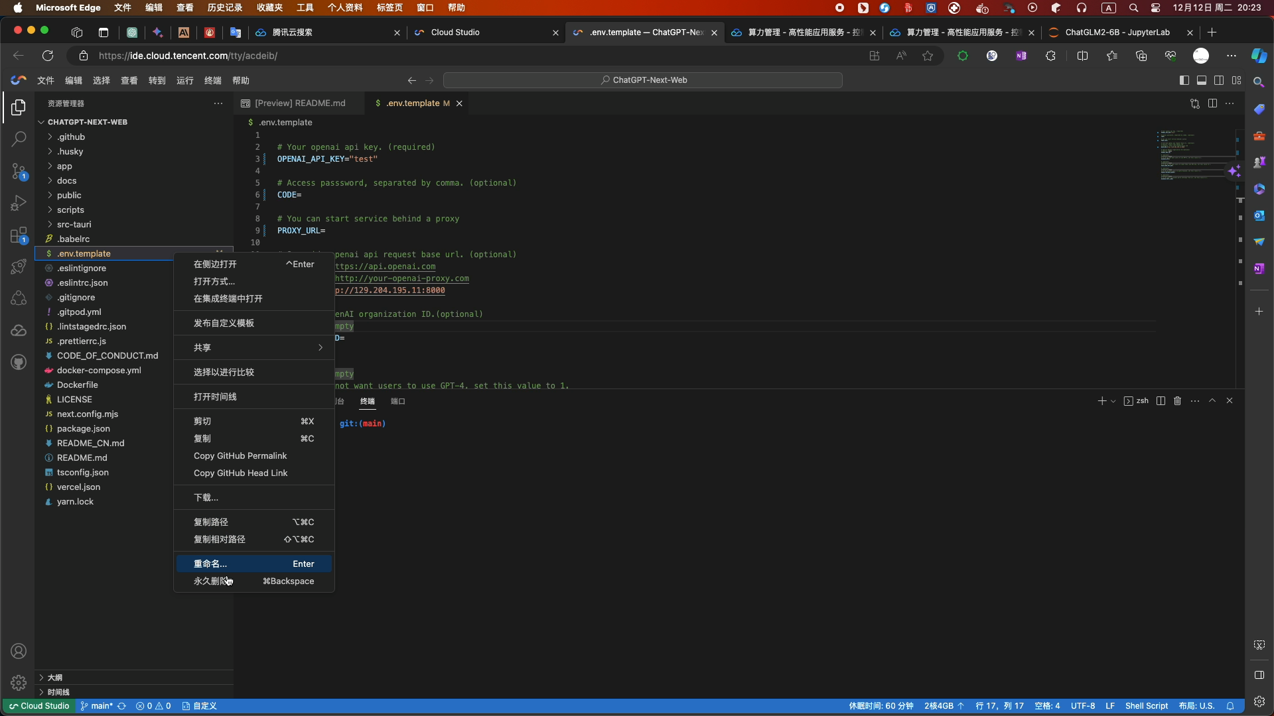Open the Search view in activity bar
This screenshot has height=716, width=1274.
19,139
